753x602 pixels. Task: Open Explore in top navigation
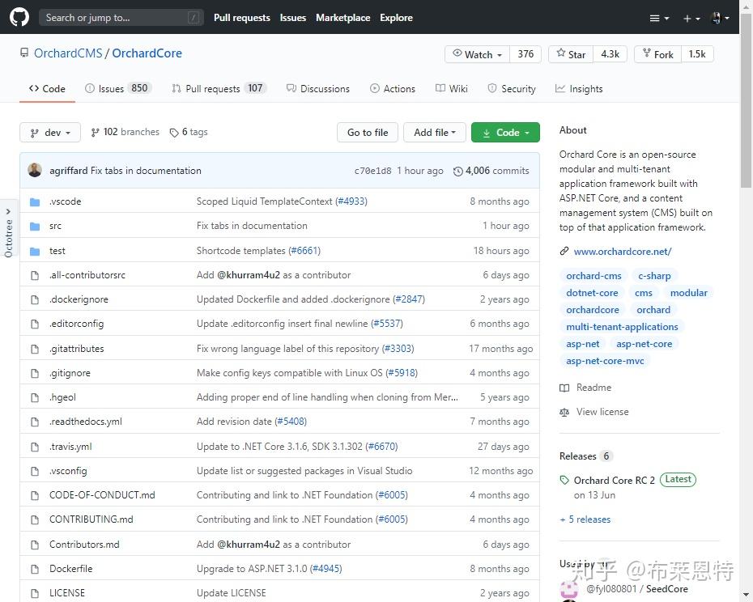click(x=396, y=18)
